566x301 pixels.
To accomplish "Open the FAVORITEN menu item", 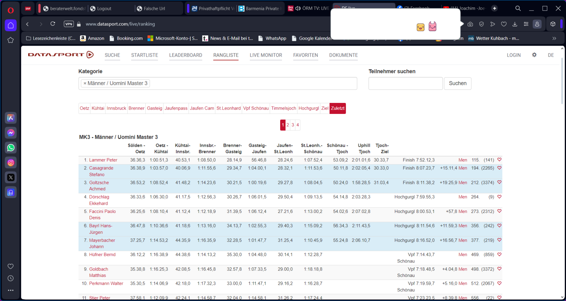I will click(x=306, y=55).
